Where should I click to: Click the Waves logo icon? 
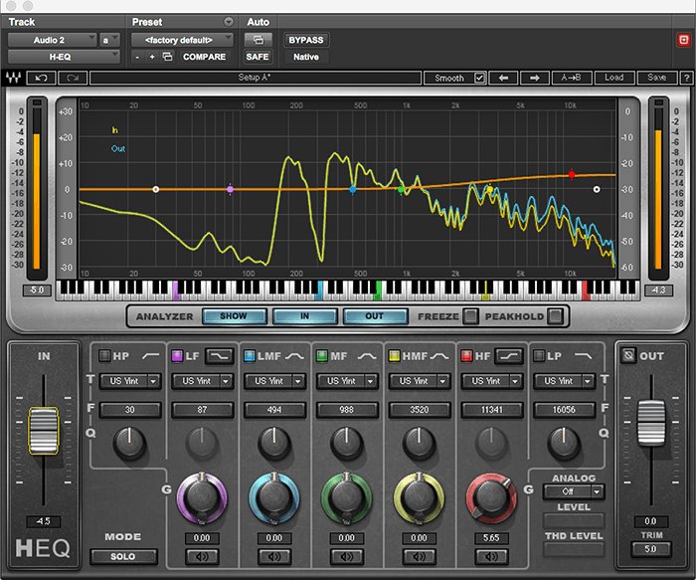pos(13,79)
